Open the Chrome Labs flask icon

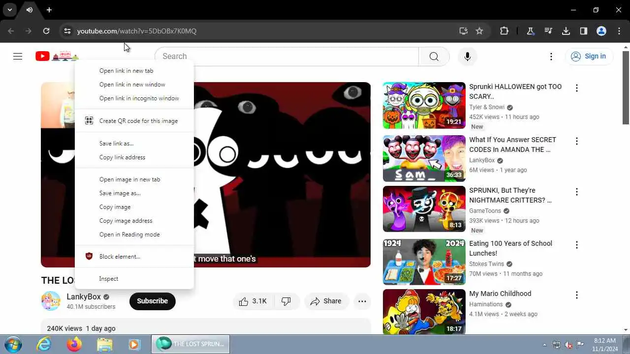(531, 31)
